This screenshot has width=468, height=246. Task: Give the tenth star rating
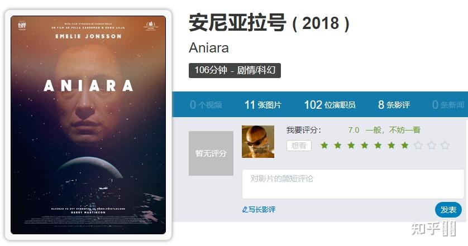445,145
